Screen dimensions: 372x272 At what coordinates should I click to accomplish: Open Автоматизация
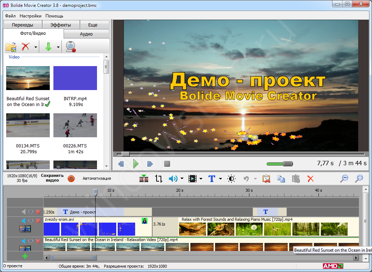pos(97,178)
